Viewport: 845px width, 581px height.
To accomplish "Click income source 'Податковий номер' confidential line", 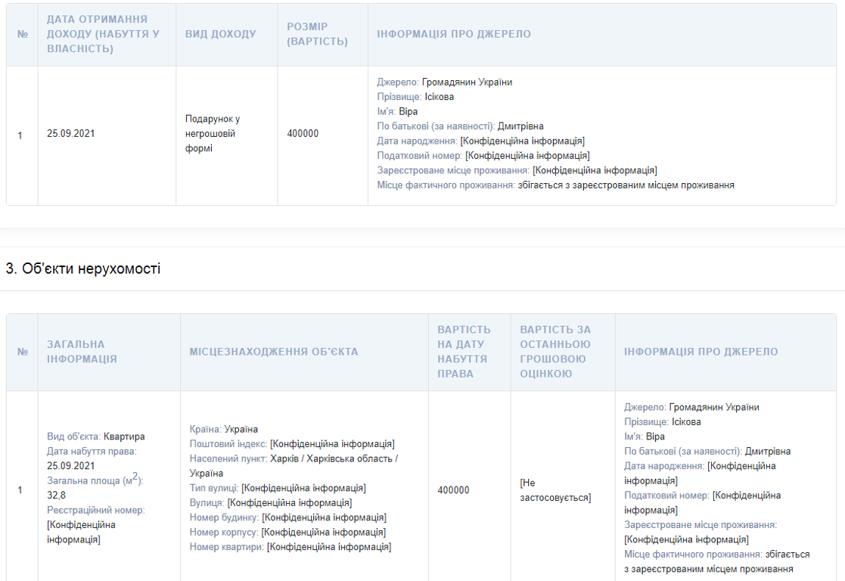I will (483, 155).
